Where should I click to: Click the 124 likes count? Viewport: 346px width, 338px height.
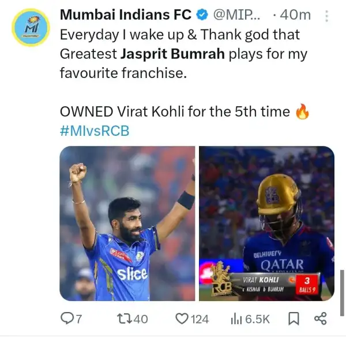point(200,319)
